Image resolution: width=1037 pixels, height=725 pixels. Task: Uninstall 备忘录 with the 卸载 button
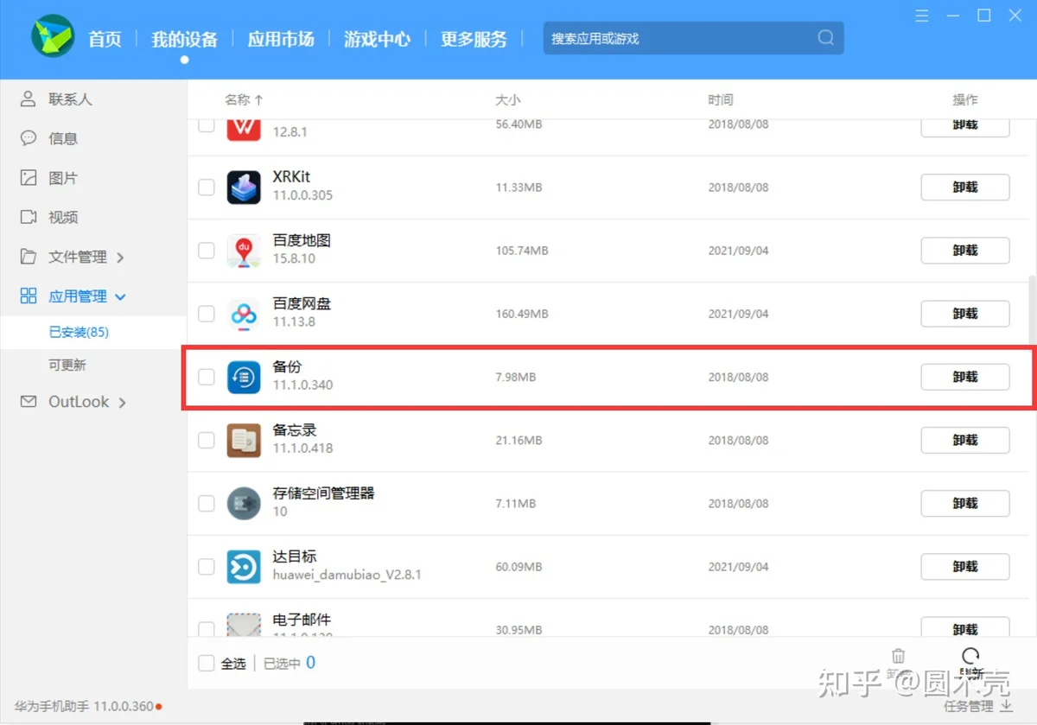pyautogui.click(x=965, y=440)
